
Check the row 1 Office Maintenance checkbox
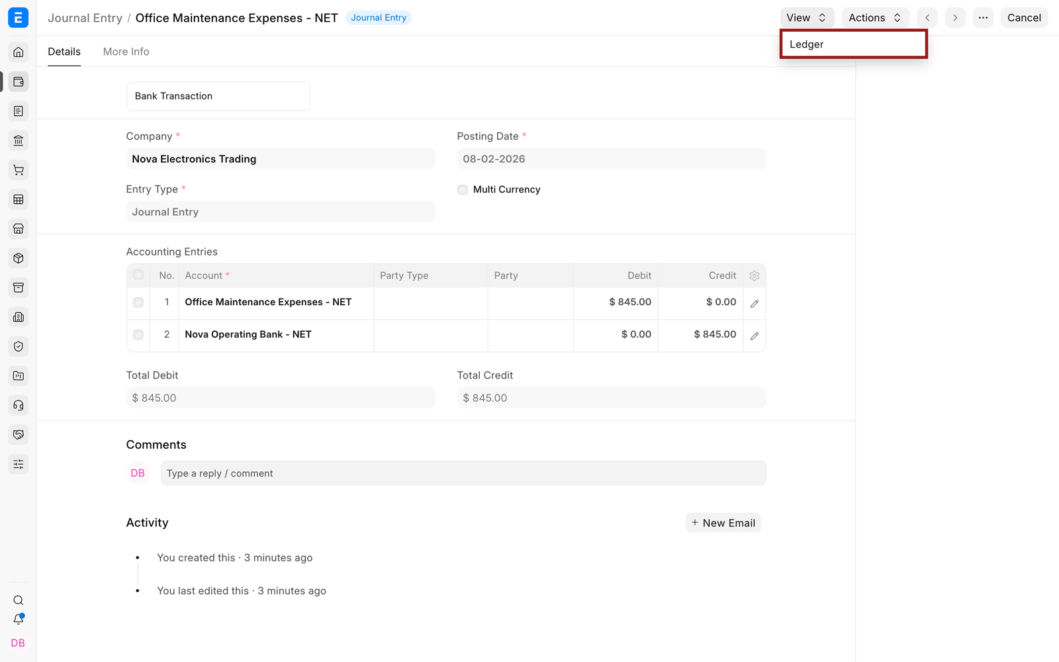tap(138, 303)
